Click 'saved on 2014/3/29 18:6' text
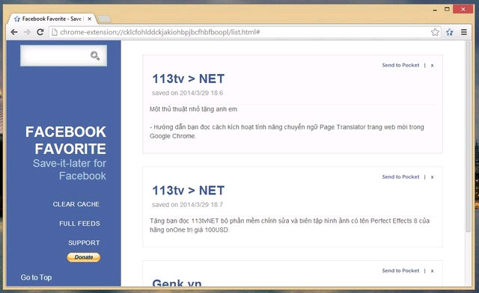 (187, 93)
